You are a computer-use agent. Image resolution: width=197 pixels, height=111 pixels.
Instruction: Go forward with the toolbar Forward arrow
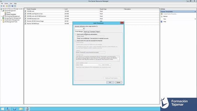tap(4, 6)
